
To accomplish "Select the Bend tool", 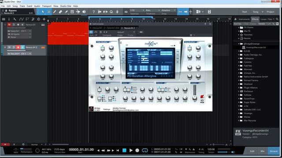I will 78,12.
